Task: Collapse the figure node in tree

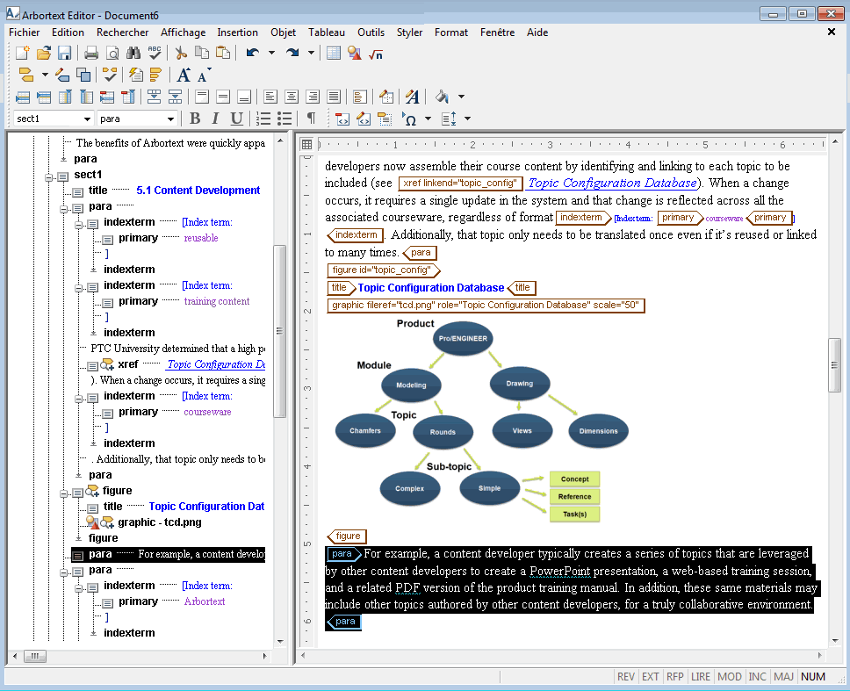Action: tap(63, 493)
